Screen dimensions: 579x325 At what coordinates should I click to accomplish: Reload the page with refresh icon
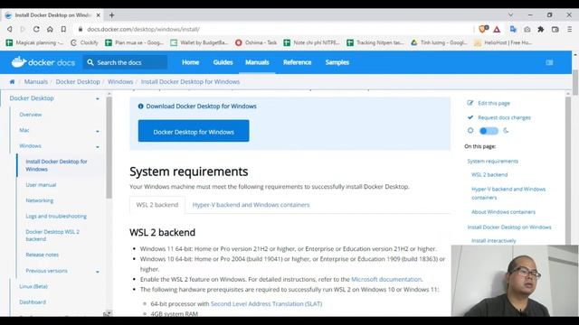(x=36, y=29)
